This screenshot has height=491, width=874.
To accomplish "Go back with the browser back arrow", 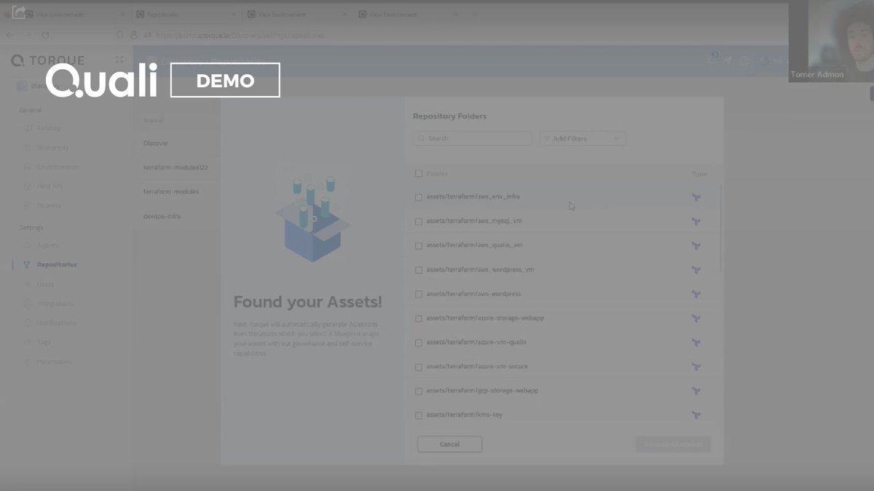I will [x=10, y=35].
